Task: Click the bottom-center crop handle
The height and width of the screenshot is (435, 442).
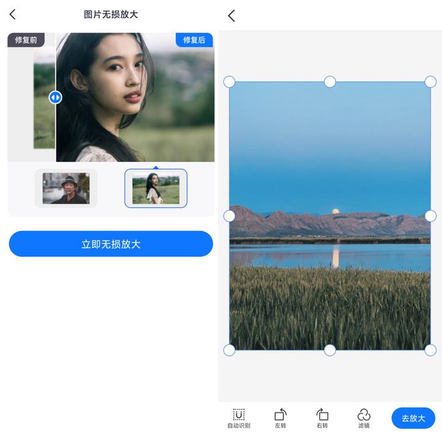Action: 330,350
